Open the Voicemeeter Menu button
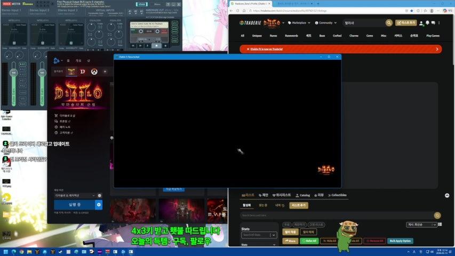 point(157,4)
